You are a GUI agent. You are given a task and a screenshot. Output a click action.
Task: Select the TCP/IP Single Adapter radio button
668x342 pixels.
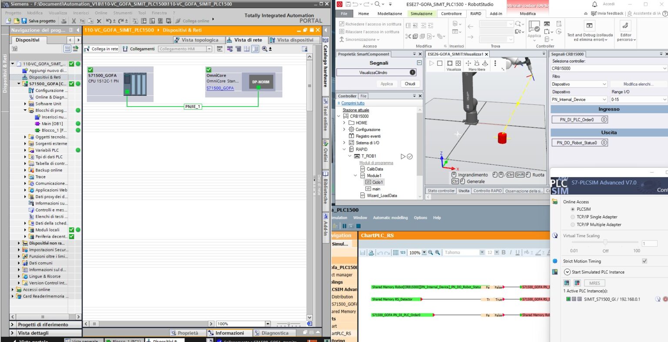coord(572,217)
